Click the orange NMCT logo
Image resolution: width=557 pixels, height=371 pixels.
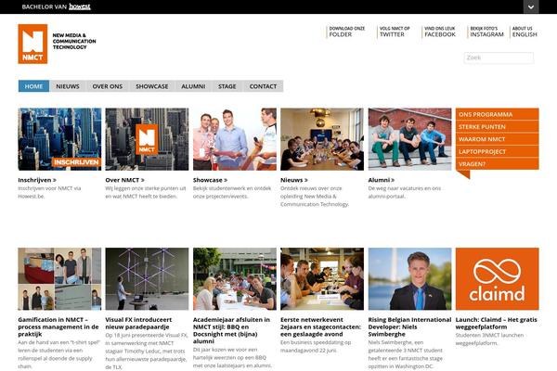click(32, 44)
